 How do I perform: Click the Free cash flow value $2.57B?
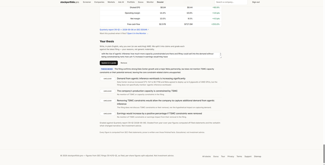tap(162, 24)
